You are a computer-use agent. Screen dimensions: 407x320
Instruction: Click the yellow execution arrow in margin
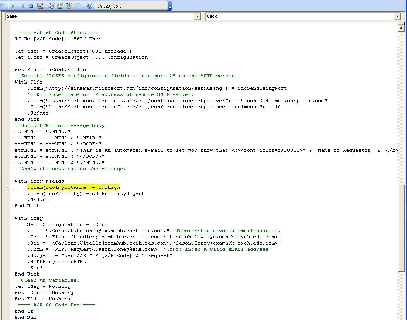click(x=7, y=188)
